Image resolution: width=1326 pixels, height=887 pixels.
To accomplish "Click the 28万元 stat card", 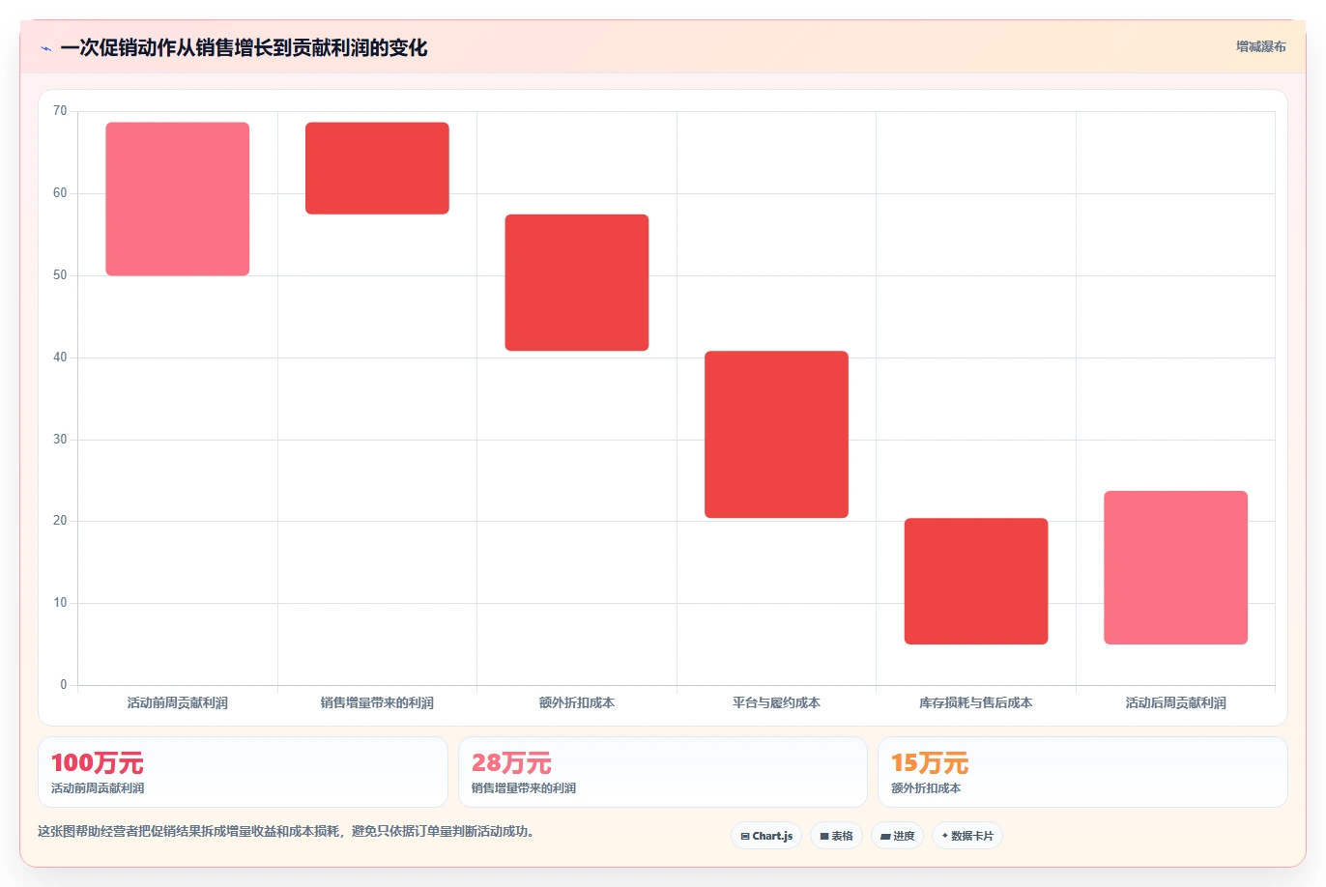I will click(x=663, y=772).
